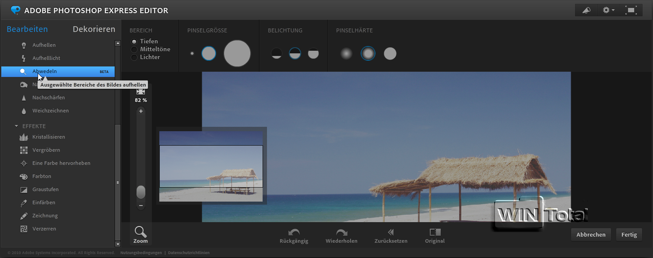Choose the largest brush size circle
This screenshot has height=258, width=653.
click(237, 53)
